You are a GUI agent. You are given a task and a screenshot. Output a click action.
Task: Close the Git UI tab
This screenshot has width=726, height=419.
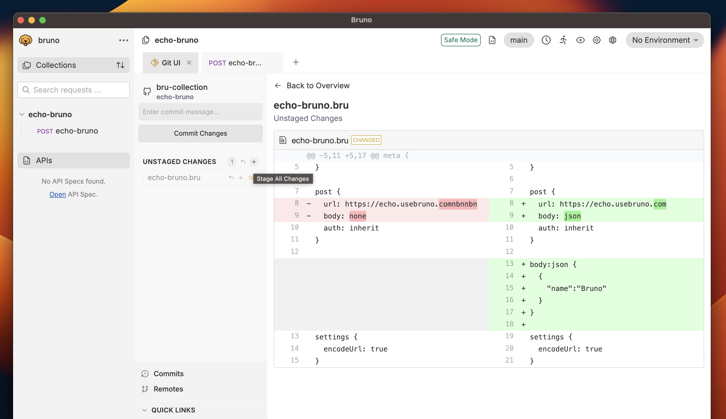point(189,62)
